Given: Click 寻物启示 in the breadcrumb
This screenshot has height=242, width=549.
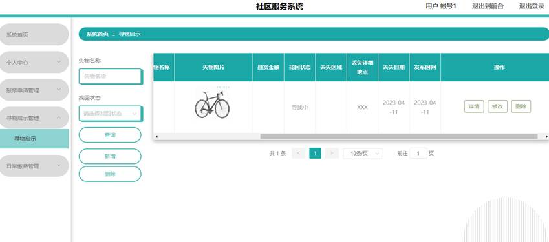Looking at the screenshot, I should pos(129,34).
